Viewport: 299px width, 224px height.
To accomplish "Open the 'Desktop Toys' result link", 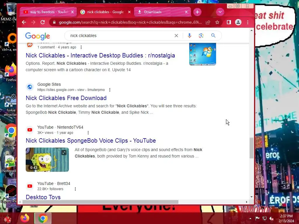I will tap(43, 197).
